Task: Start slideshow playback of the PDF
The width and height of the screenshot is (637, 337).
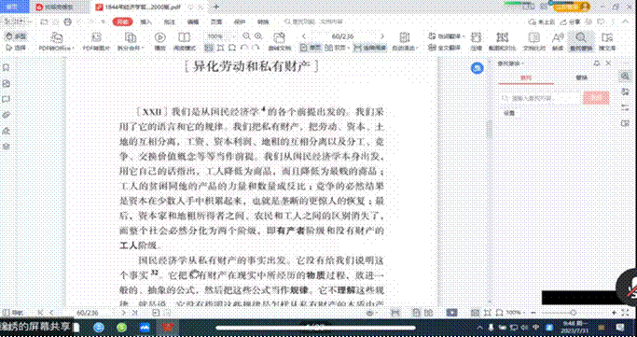Action: pyautogui.click(x=160, y=42)
